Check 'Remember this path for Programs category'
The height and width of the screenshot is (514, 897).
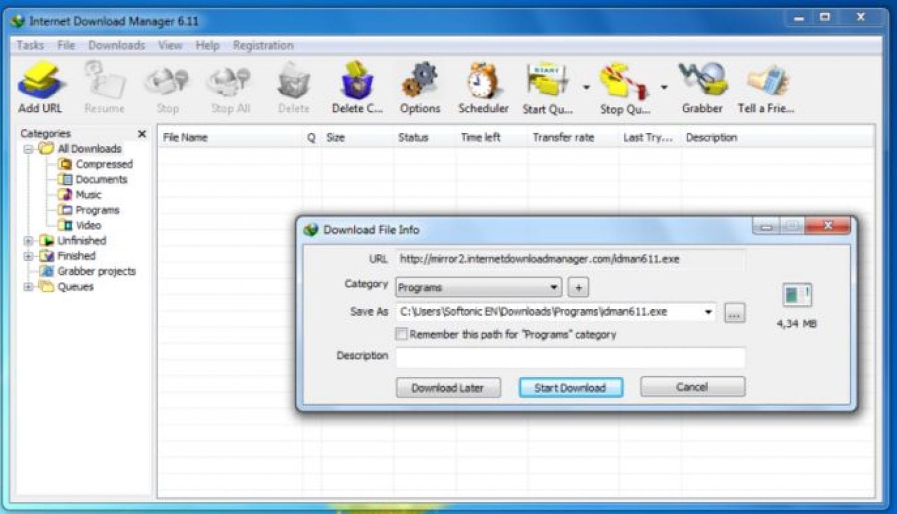click(x=402, y=334)
